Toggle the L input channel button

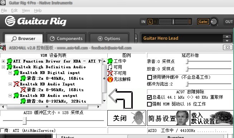pyautogui.click(x=150, y=22)
